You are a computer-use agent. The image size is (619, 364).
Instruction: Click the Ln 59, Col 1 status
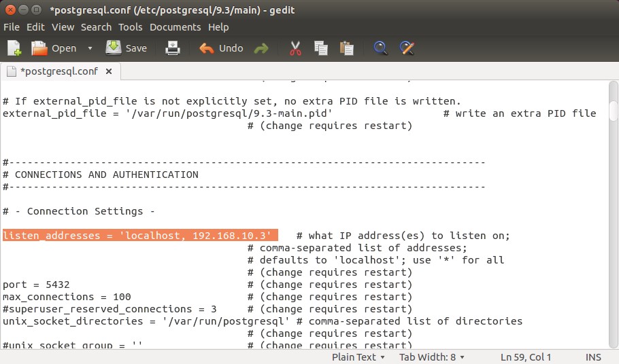coord(525,357)
